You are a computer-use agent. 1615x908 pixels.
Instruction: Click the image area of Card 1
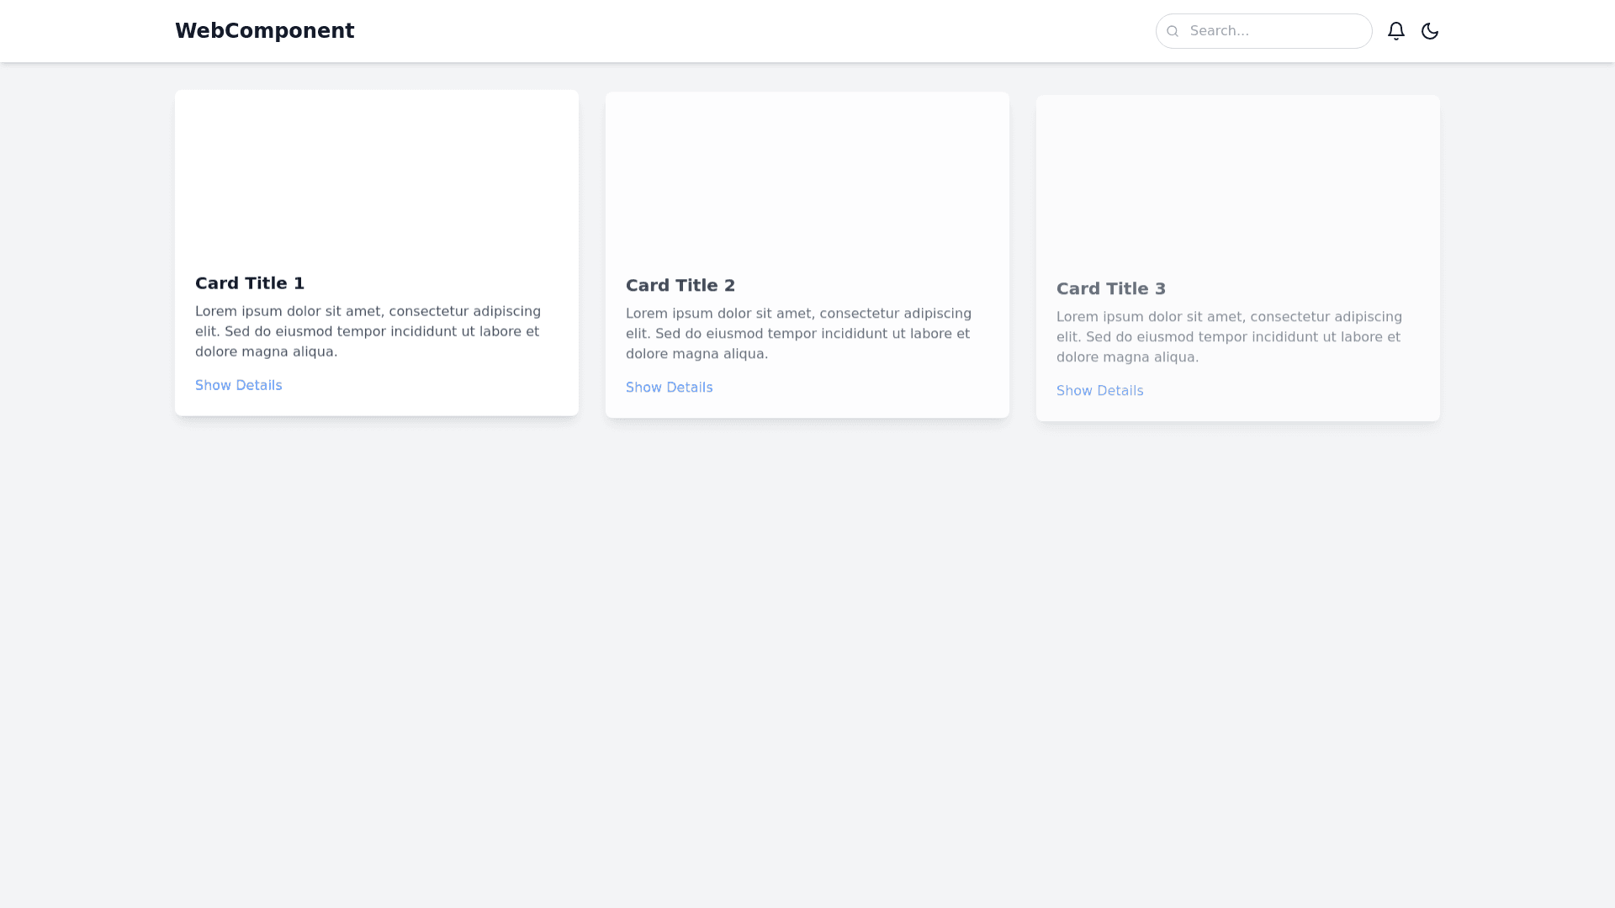point(377,172)
